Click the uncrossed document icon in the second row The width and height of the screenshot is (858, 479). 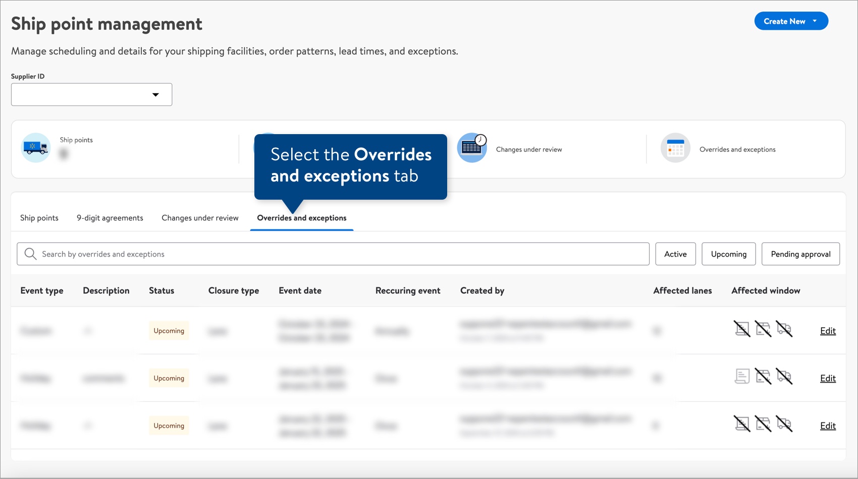[x=742, y=376]
